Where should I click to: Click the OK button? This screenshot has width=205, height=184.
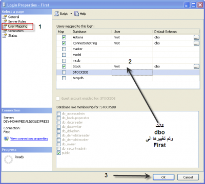coord(163,177)
